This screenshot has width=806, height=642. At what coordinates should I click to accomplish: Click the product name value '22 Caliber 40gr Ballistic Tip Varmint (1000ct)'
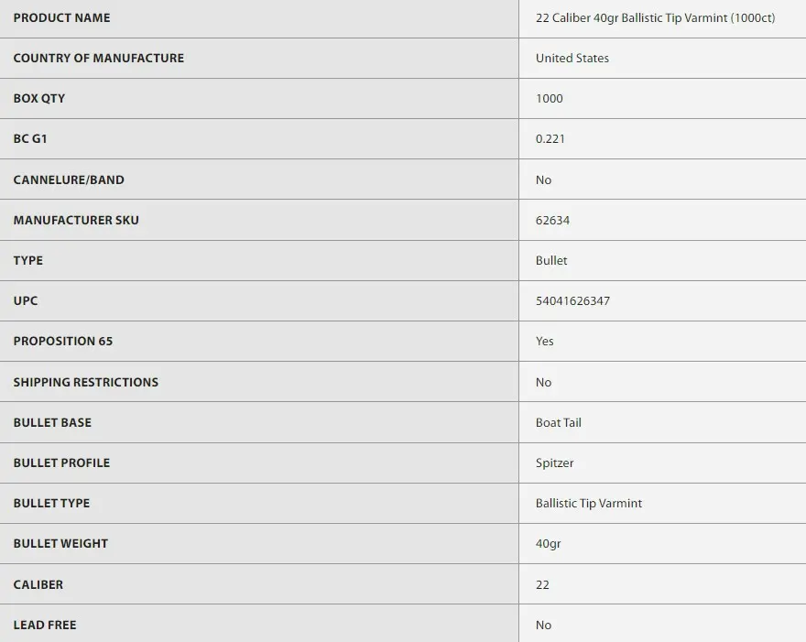coord(655,18)
